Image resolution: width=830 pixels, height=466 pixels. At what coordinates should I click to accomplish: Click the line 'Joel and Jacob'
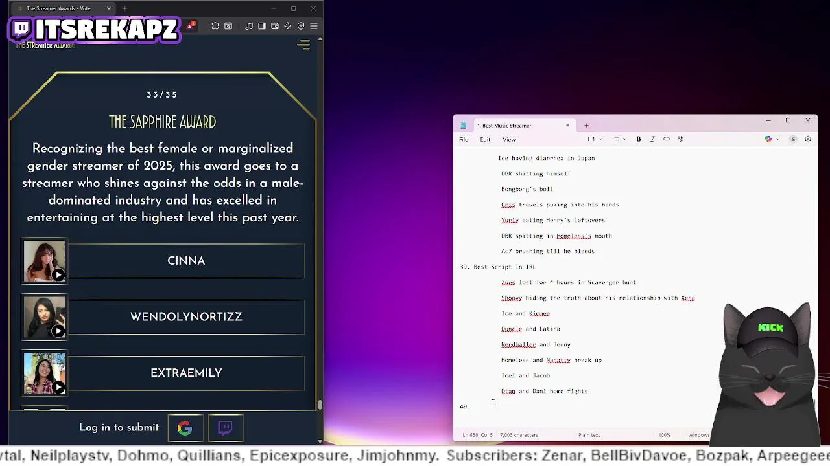525,375
